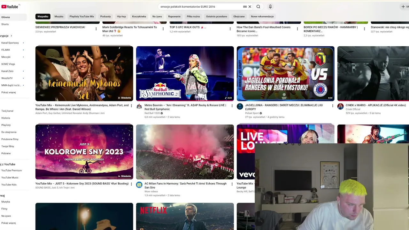Play the AC Milan fans stadium thumbnail
409x230 pixels.
(185, 152)
